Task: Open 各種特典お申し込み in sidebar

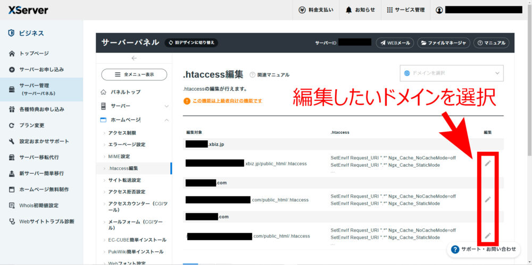Action: pyautogui.click(x=41, y=109)
